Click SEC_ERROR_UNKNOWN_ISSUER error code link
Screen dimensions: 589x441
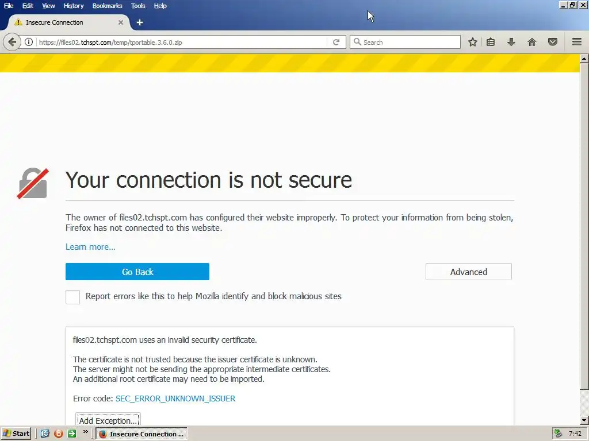tap(175, 399)
